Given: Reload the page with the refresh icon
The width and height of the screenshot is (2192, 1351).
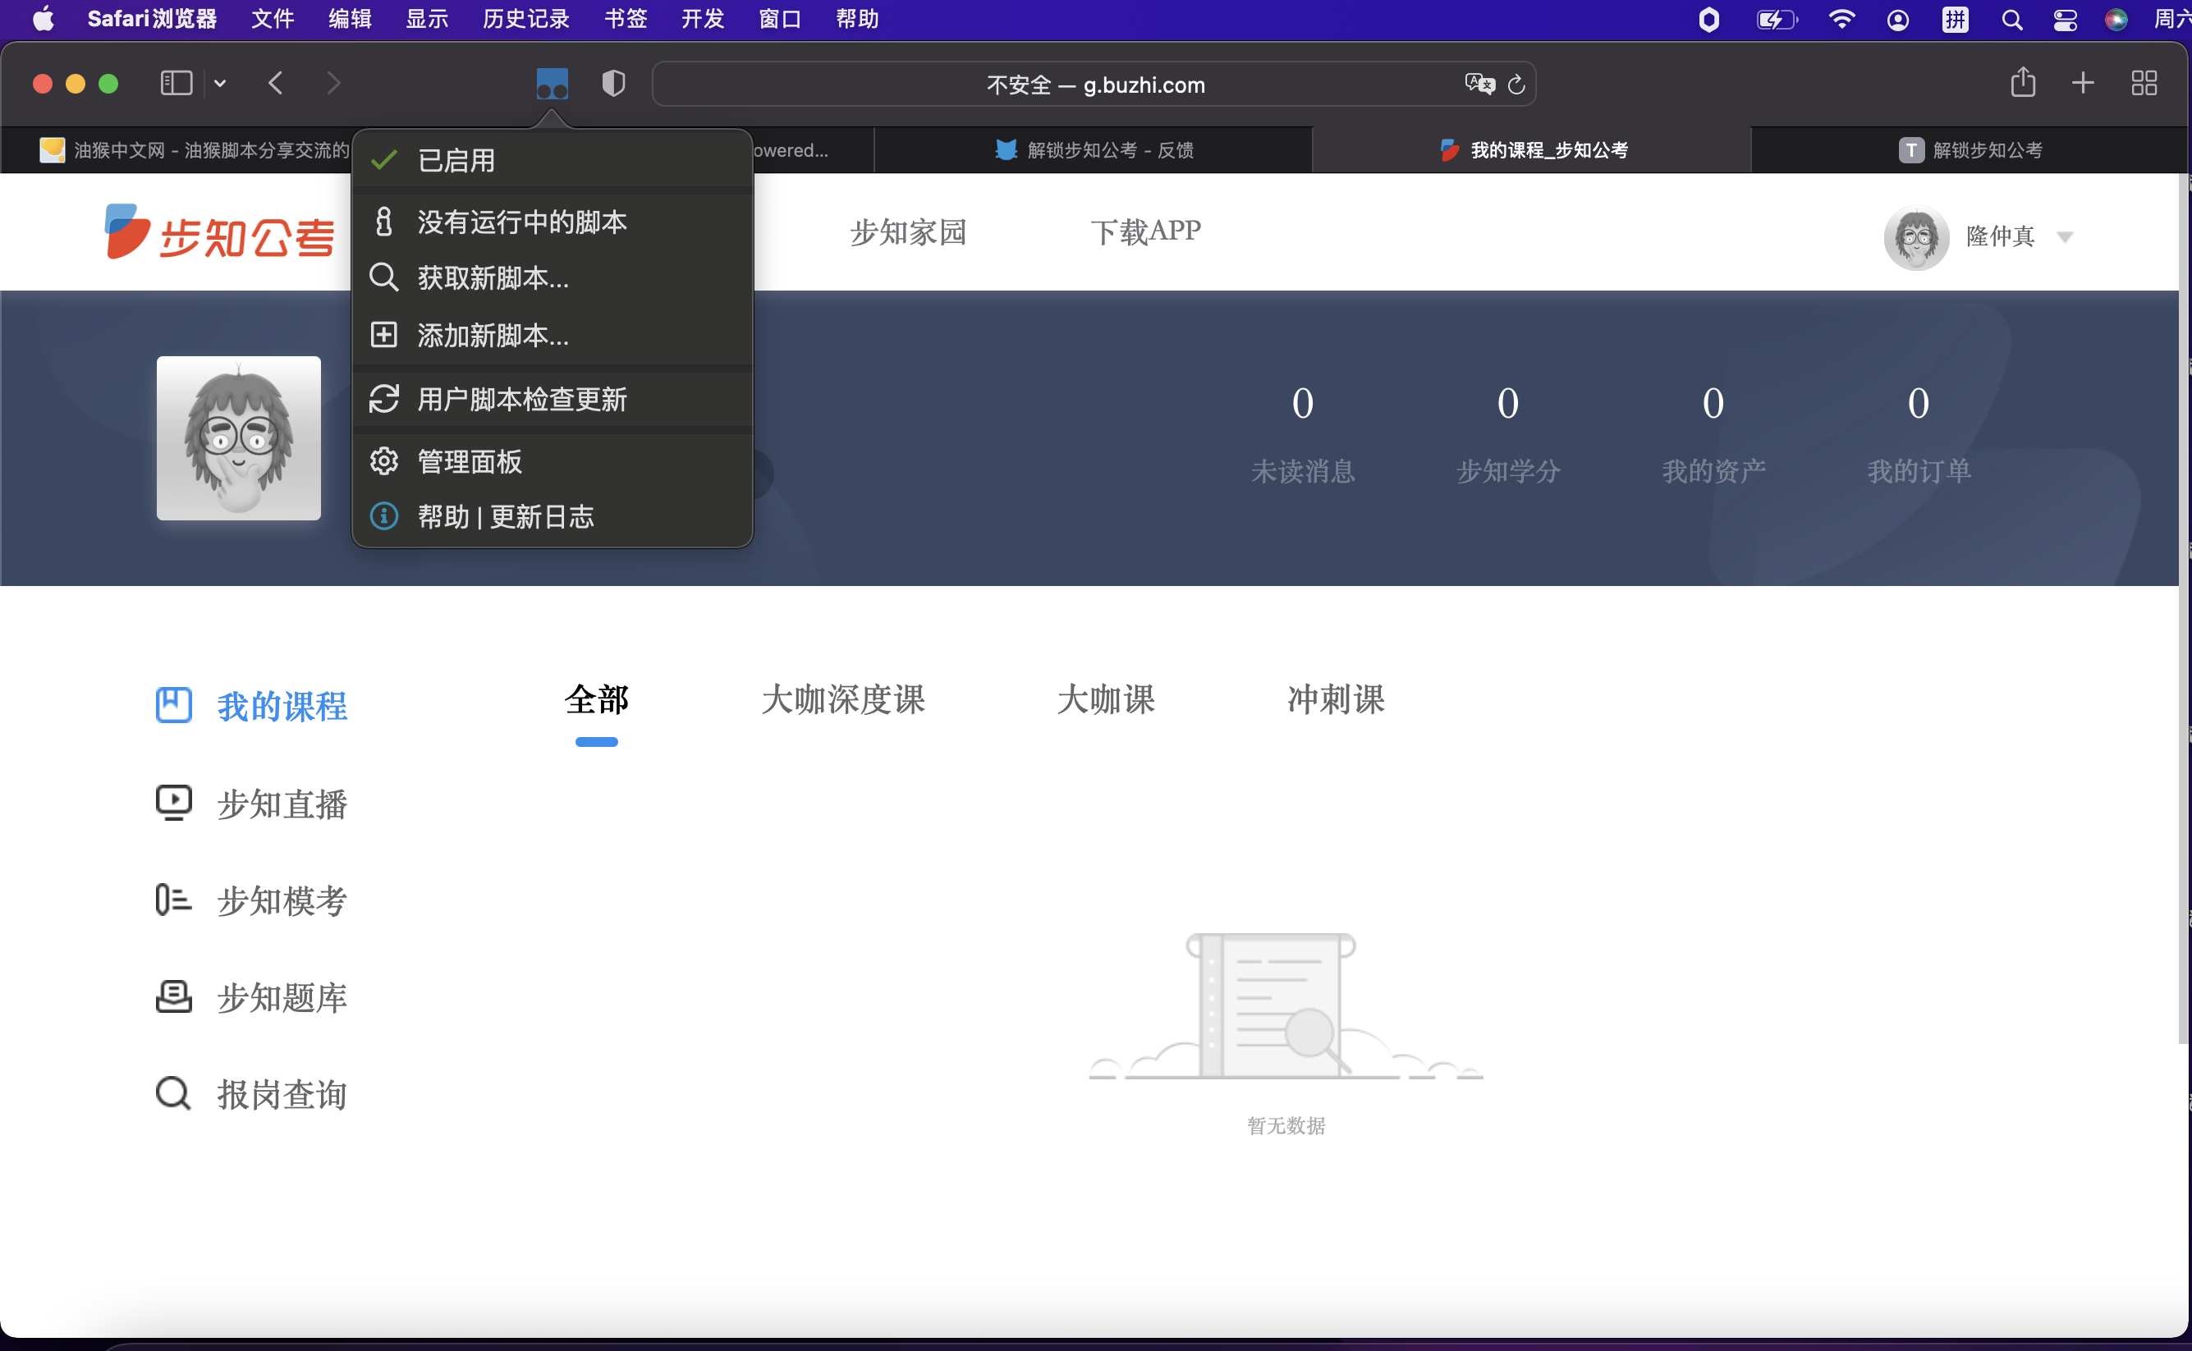Looking at the screenshot, I should tap(1516, 85).
